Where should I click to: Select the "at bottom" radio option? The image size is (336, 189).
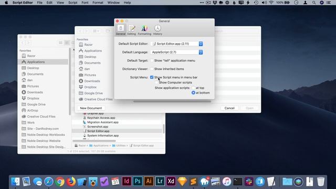(193, 93)
